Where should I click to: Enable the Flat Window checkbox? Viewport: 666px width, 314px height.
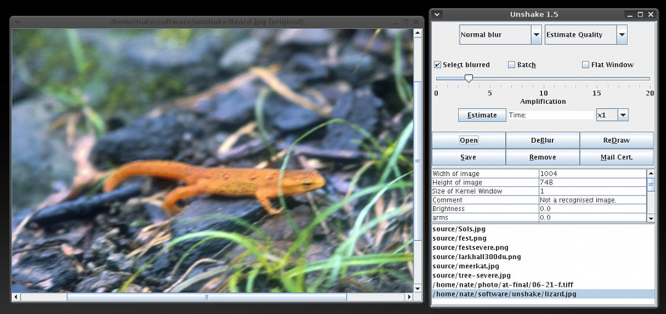[586, 65]
